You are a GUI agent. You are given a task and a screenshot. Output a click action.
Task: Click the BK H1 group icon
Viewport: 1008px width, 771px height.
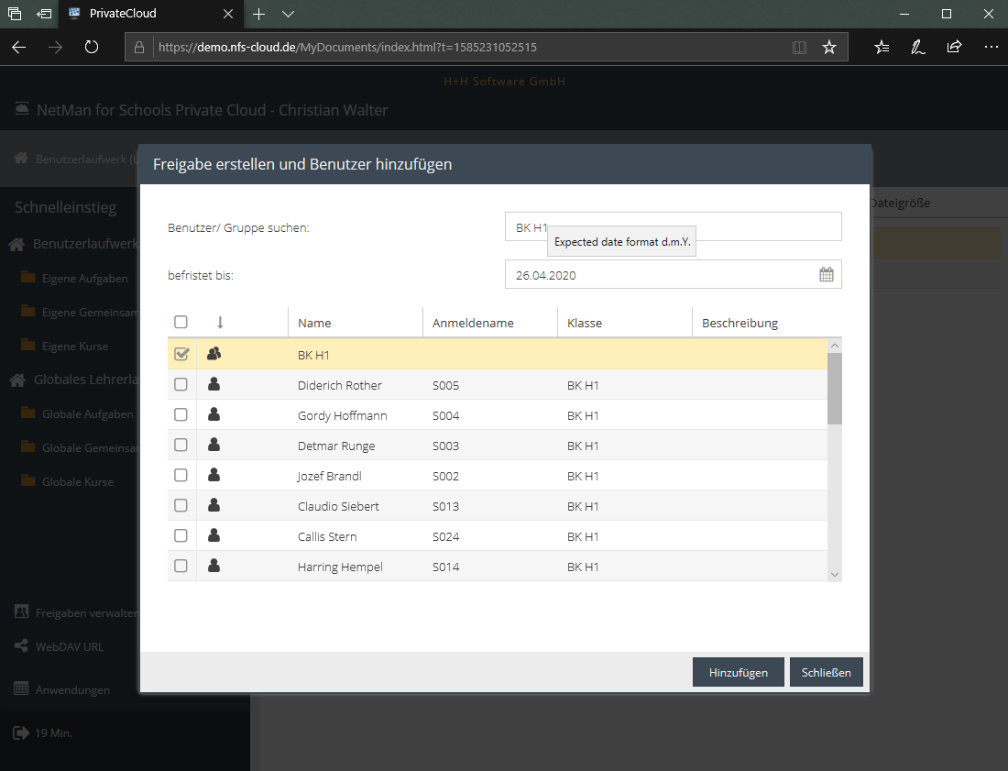point(214,354)
